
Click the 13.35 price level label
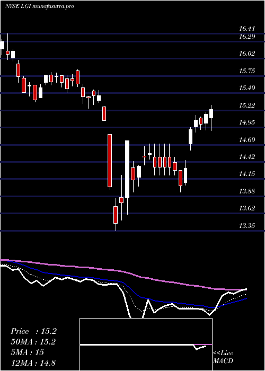tap(247, 226)
